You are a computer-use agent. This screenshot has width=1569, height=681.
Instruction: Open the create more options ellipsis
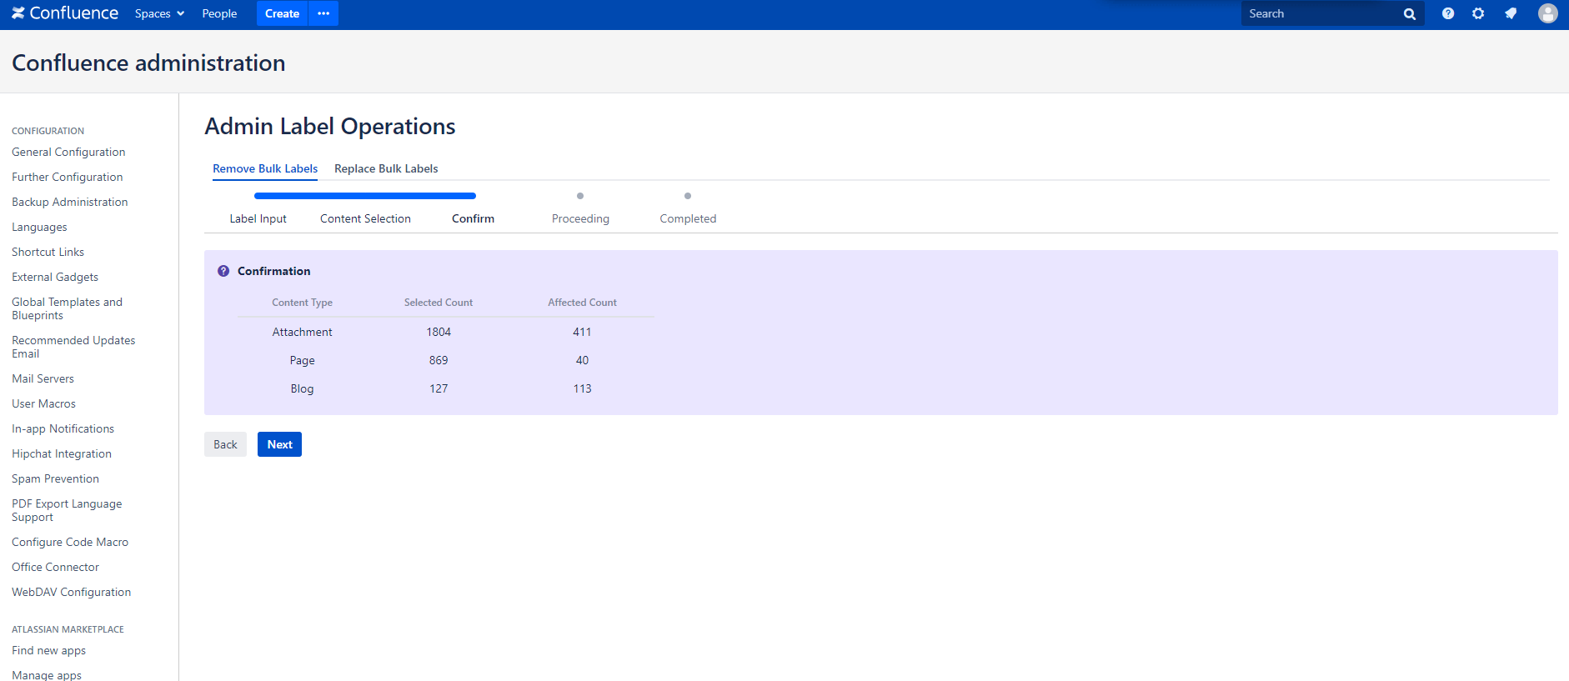[x=323, y=13]
